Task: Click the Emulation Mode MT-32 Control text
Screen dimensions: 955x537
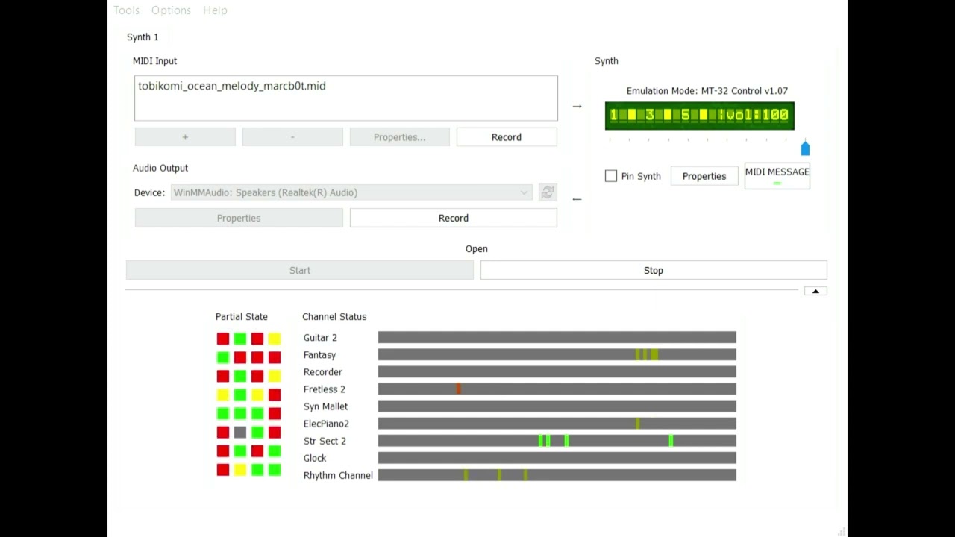Action: (707, 91)
